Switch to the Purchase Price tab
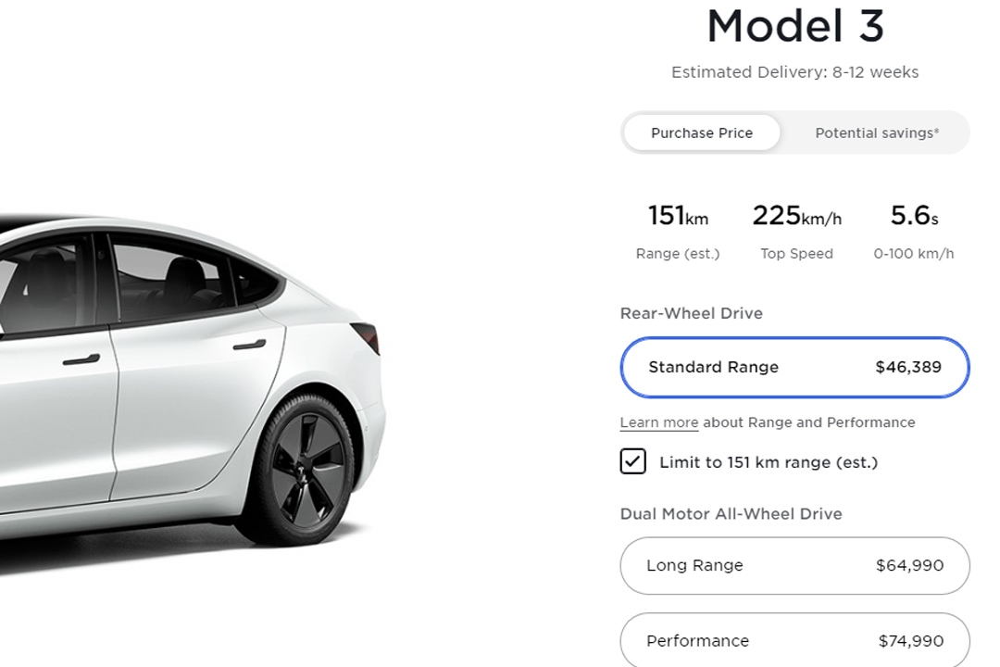This screenshot has height=667, width=1000. (x=702, y=133)
